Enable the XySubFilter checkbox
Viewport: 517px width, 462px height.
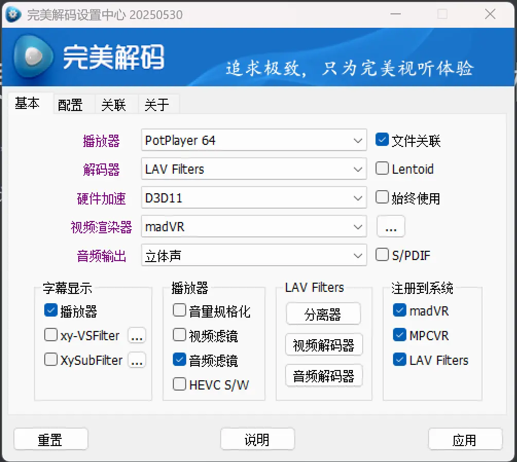51,359
